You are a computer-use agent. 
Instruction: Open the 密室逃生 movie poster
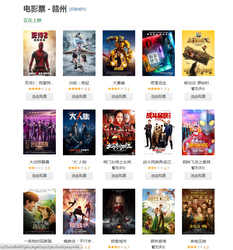(158, 53)
